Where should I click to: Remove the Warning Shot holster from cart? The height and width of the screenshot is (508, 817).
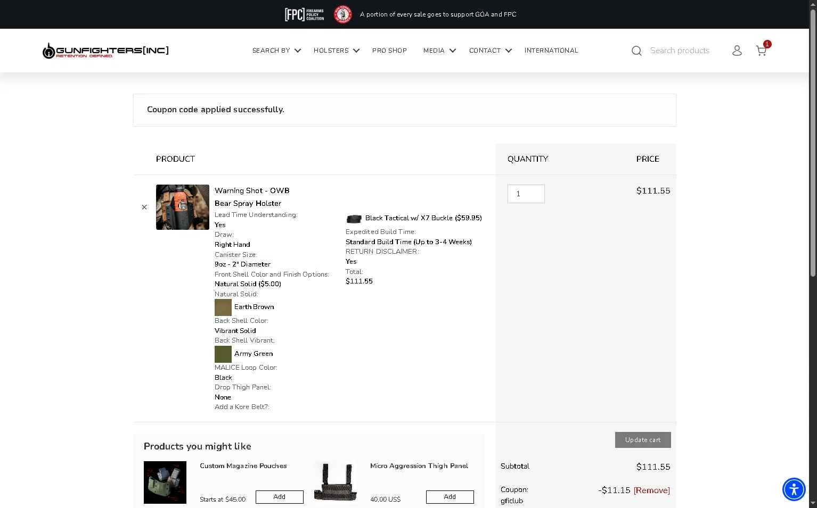pos(144,207)
